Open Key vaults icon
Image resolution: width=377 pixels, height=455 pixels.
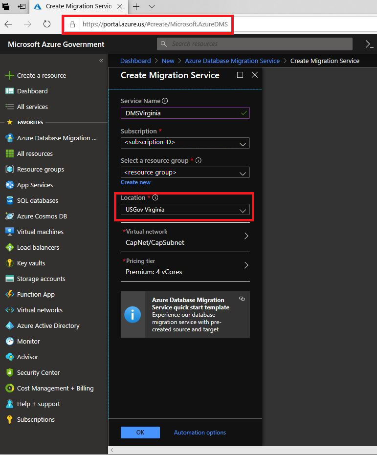(x=10, y=263)
